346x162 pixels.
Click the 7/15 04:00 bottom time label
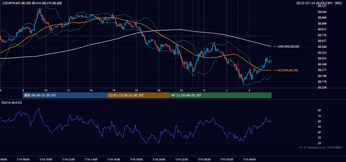(249, 159)
